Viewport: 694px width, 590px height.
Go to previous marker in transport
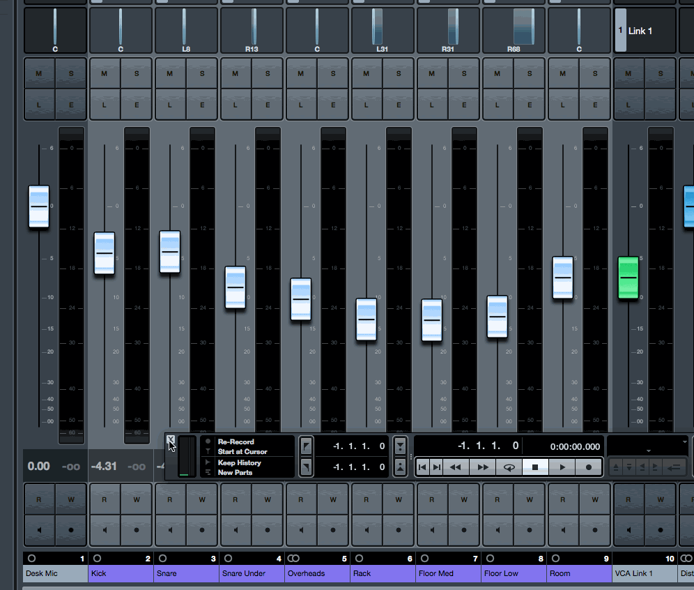[422, 467]
